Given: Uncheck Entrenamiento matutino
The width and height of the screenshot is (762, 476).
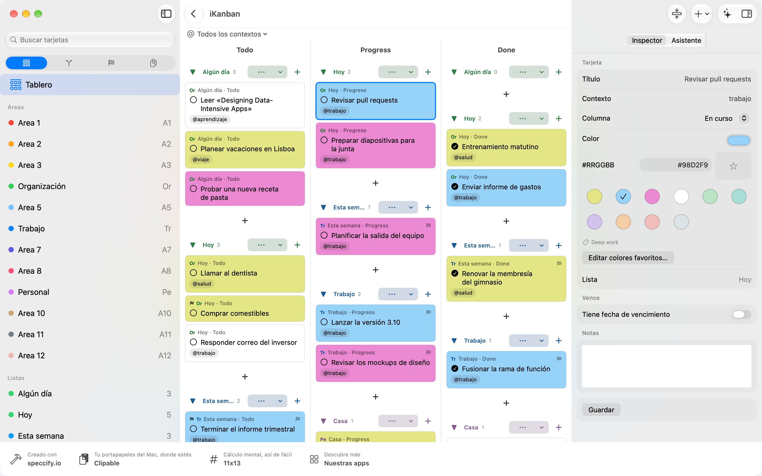Looking at the screenshot, I should pyautogui.click(x=455, y=147).
